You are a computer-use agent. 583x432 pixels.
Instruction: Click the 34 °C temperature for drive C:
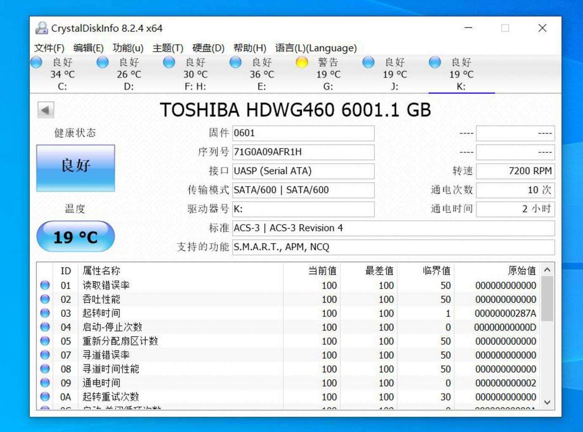point(63,74)
